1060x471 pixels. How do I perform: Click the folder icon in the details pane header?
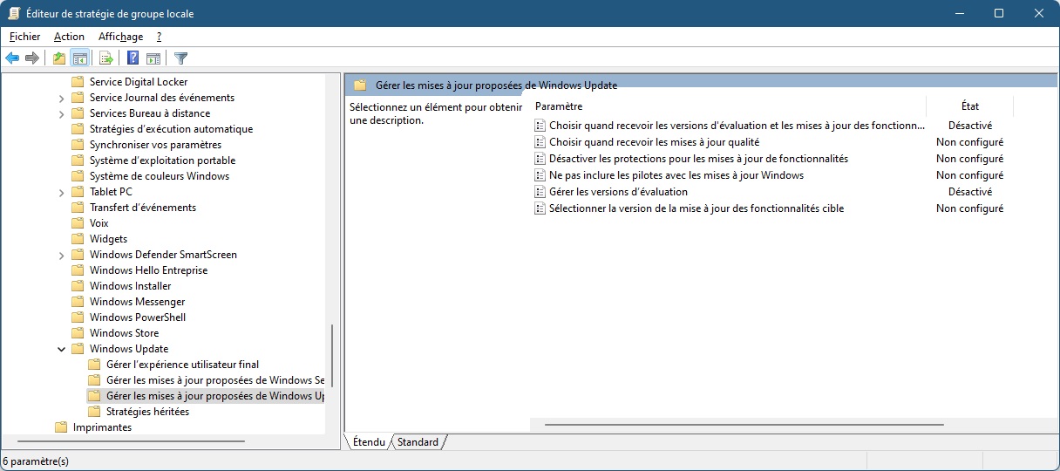click(x=361, y=85)
